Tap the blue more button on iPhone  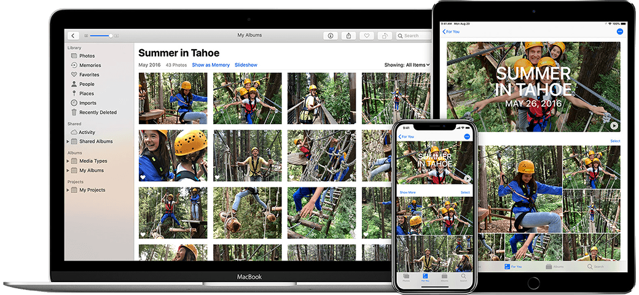tap(467, 136)
